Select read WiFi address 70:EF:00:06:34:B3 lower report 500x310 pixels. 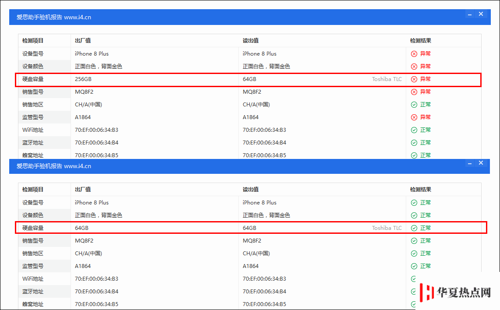click(x=264, y=279)
